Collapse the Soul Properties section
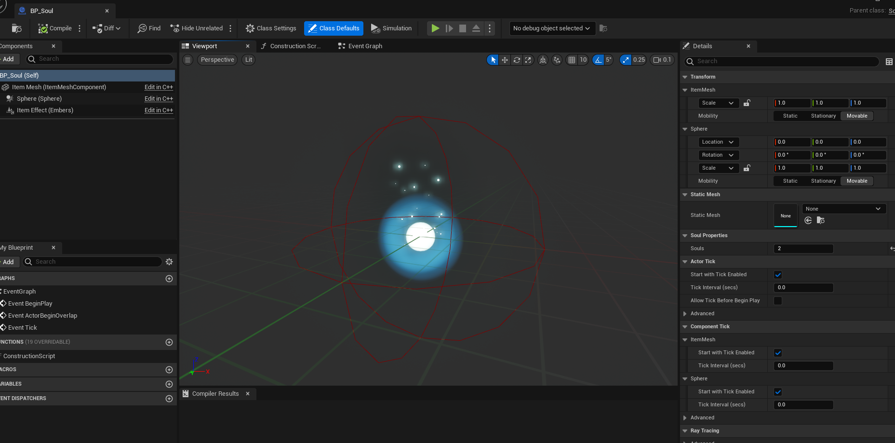This screenshot has width=895, height=443. 685,236
